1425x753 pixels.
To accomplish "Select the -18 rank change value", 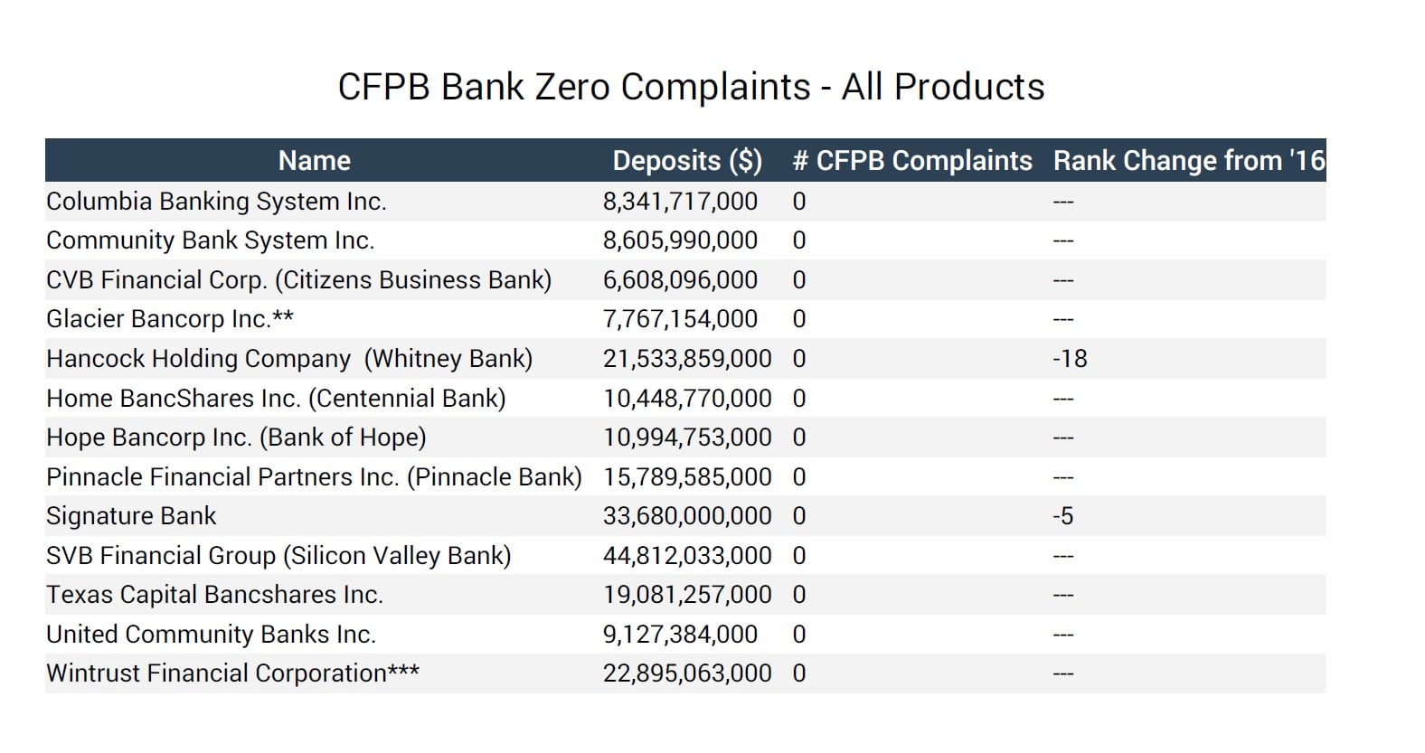I will click(x=1070, y=359).
